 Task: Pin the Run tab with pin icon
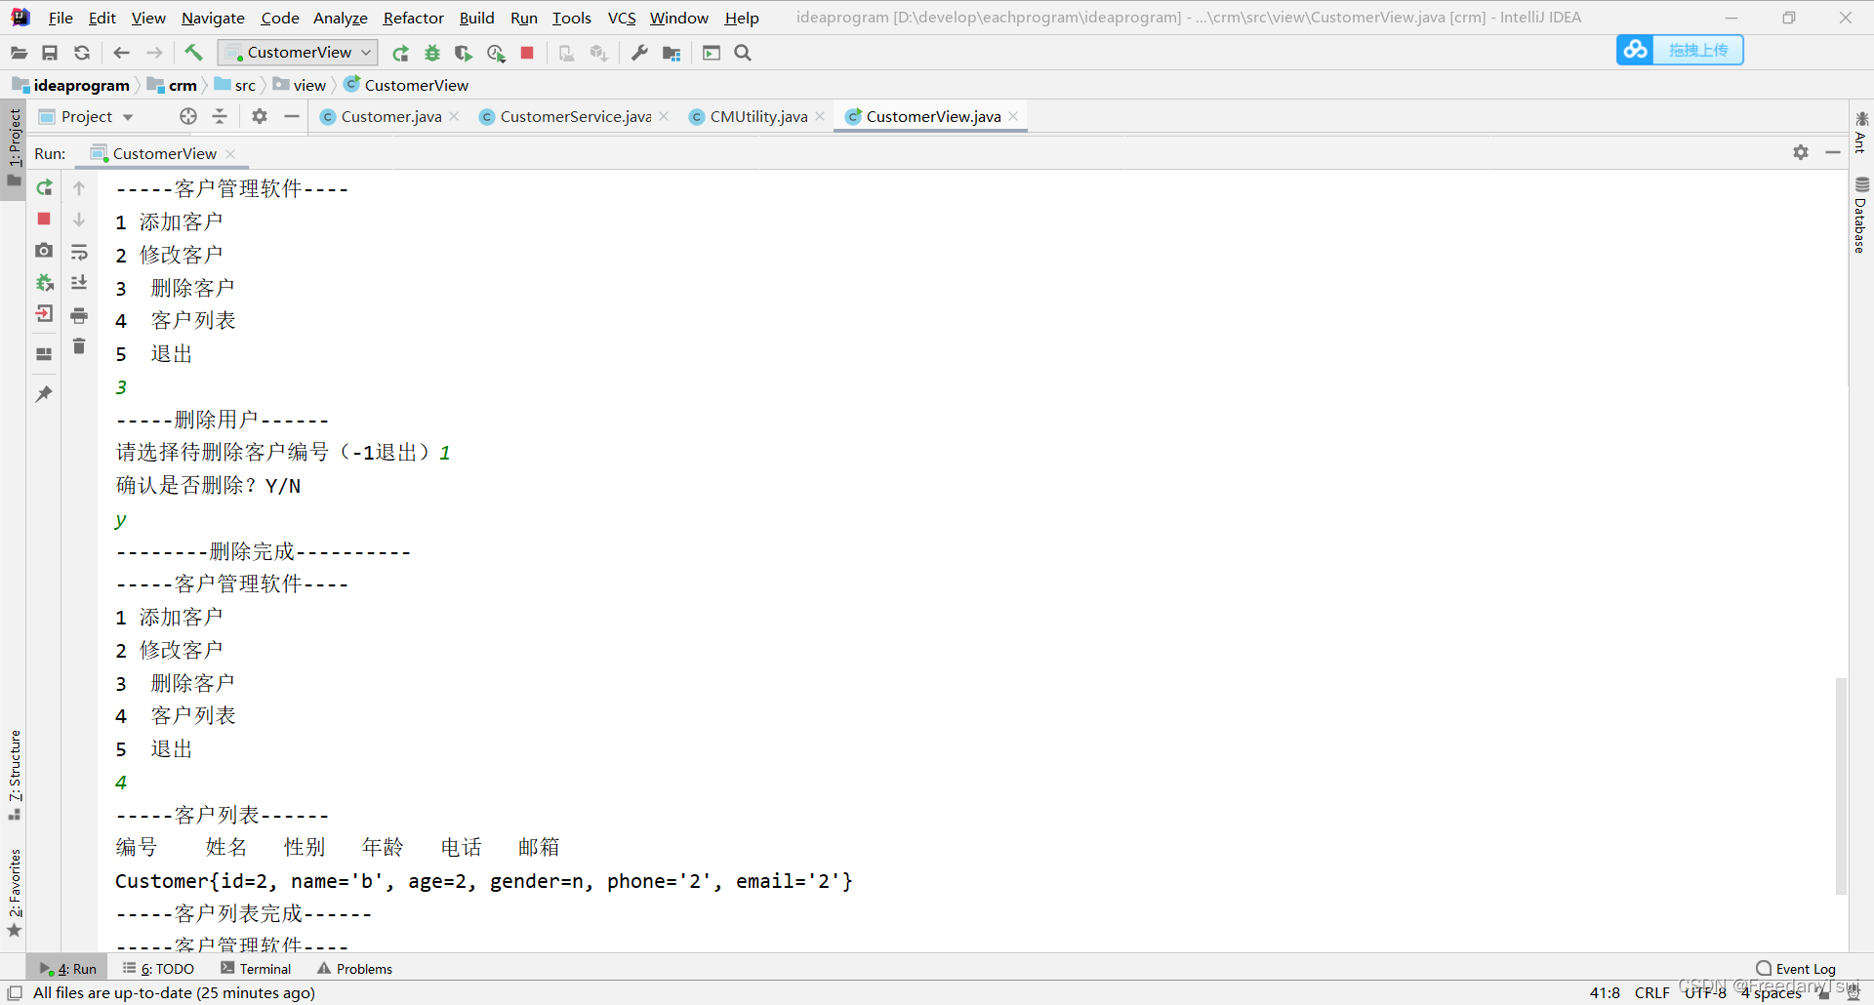(44, 394)
